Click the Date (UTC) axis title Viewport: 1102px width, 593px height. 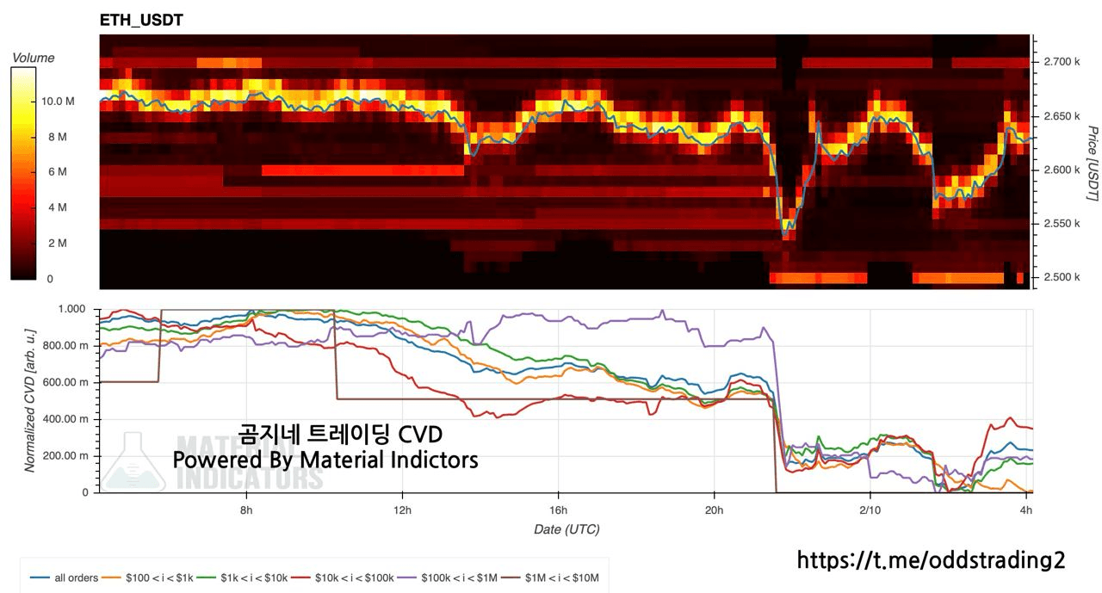click(566, 529)
